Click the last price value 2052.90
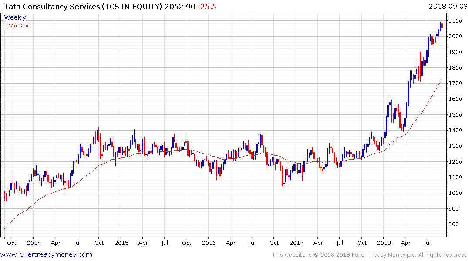The width and height of the screenshot is (468, 261). click(x=180, y=7)
